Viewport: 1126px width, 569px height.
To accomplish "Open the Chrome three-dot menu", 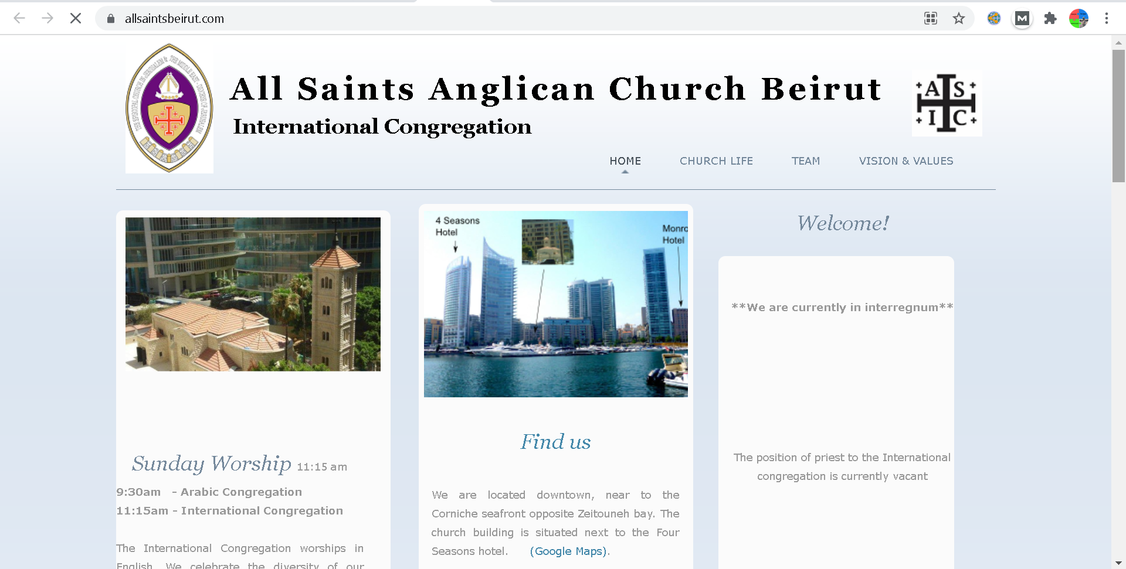I will pyautogui.click(x=1107, y=18).
